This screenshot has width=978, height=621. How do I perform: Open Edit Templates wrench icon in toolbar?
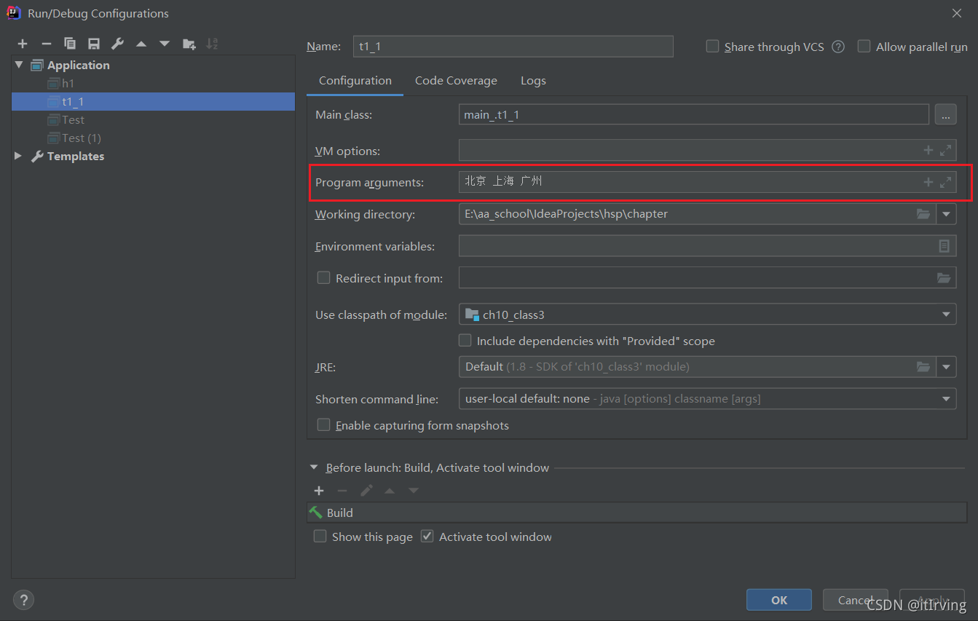tap(117, 44)
